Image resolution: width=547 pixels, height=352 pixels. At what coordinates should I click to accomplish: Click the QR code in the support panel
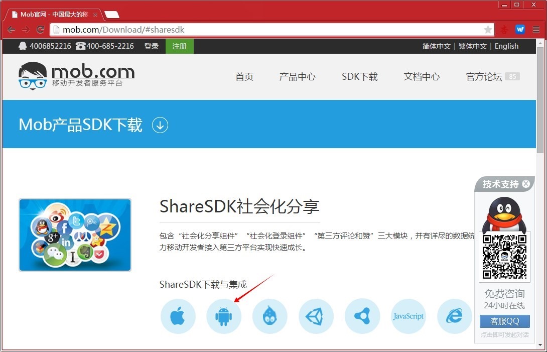[x=504, y=257]
